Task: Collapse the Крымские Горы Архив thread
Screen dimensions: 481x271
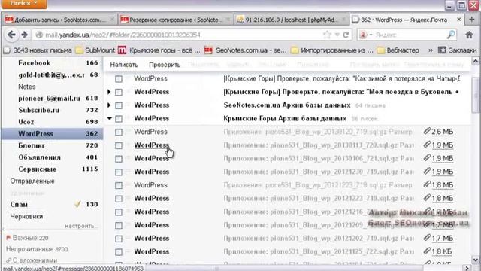Action: (109, 118)
